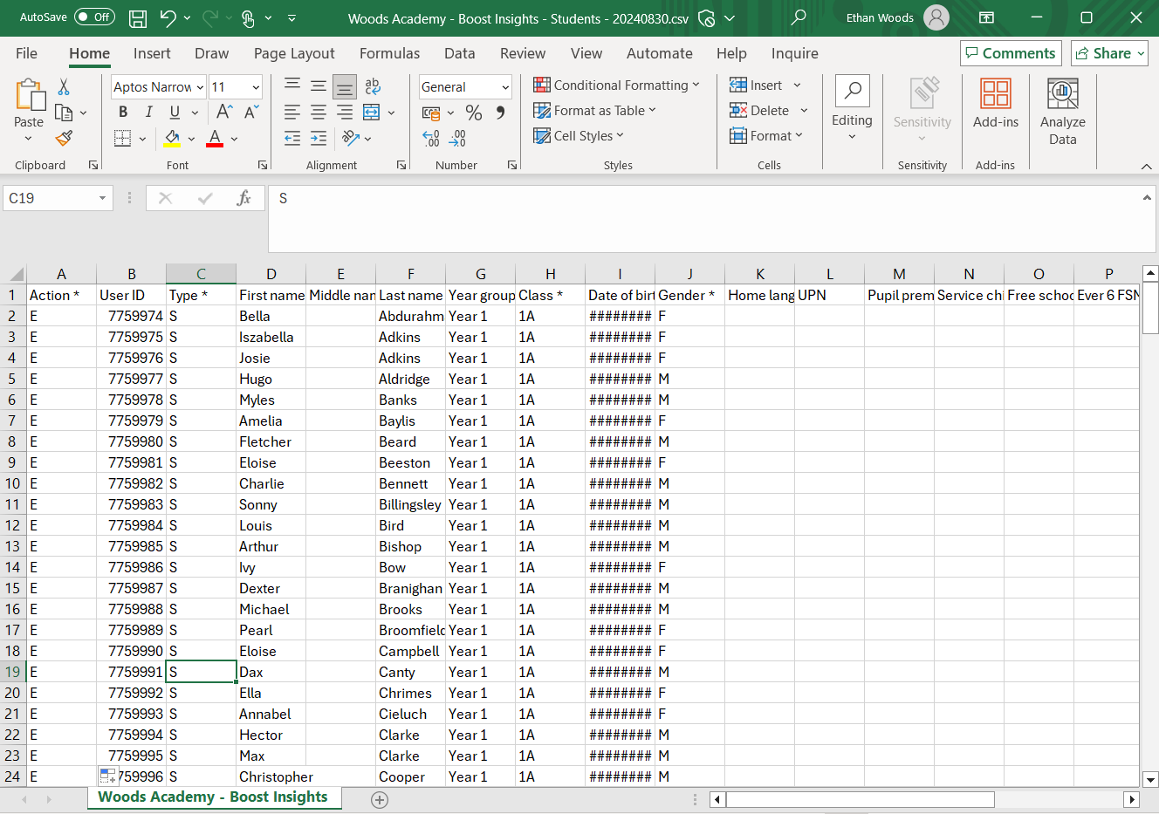Click the Comments button
1159x814 pixels.
tap(1011, 53)
